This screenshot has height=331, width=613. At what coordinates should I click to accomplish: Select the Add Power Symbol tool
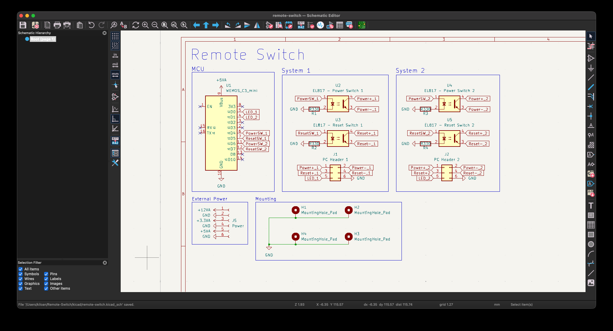tap(591, 68)
